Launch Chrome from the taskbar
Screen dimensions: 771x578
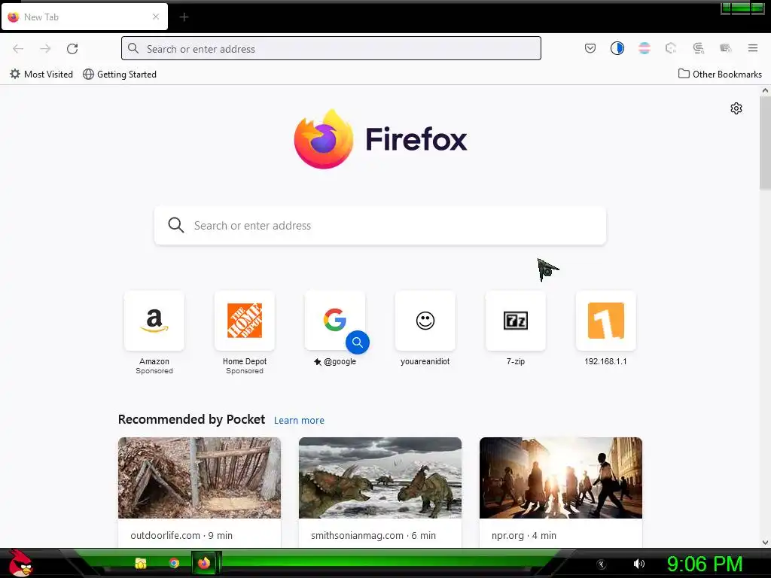click(x=174, y=563)
